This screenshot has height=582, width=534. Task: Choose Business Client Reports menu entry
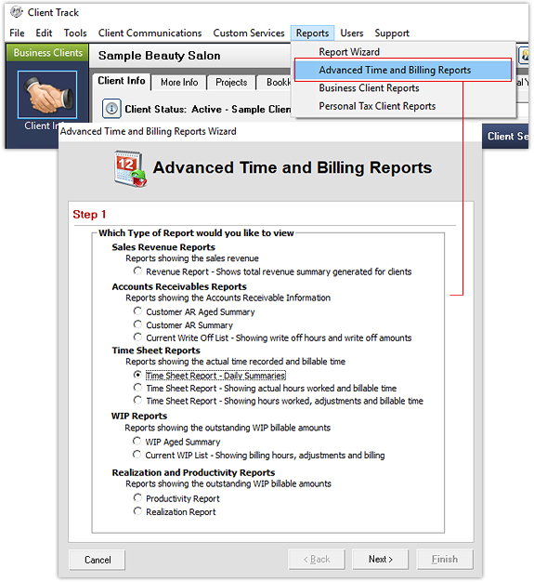pos(369,88)
